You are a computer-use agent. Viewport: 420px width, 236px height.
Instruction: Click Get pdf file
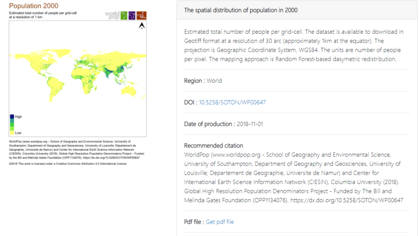point(220,222)
